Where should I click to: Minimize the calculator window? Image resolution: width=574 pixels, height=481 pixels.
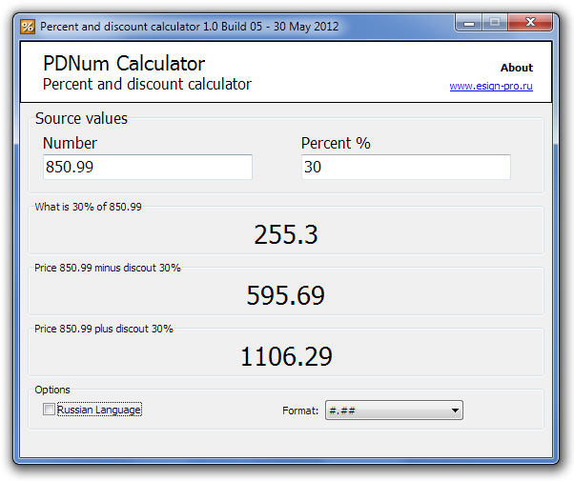pos(468,23)
